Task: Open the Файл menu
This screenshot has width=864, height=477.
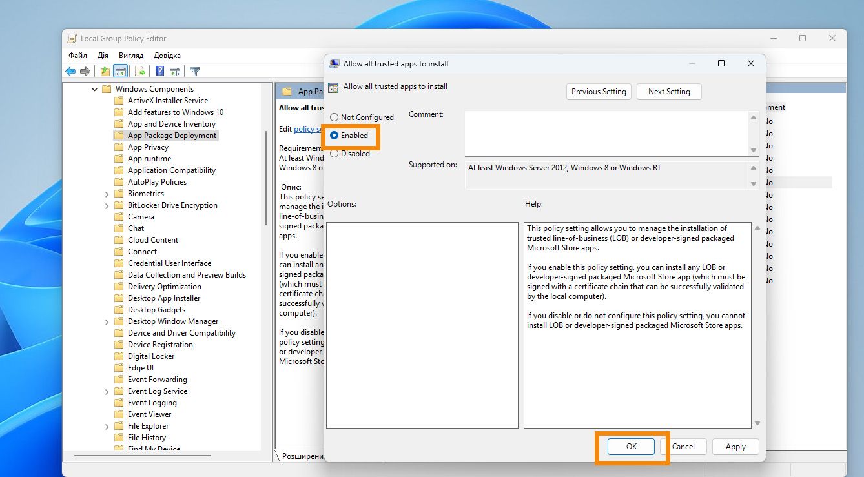Action: pyautogui.click(x=78, y=56)
